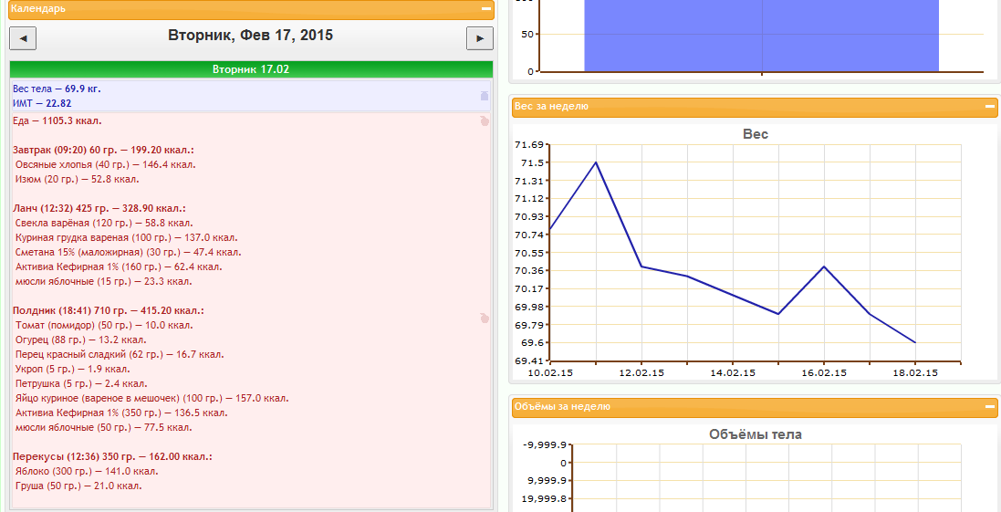Click the apple icon beside Еда 1105.3 ккал
This screenshot has width=1001, height=512.
[x=484, y=120]
